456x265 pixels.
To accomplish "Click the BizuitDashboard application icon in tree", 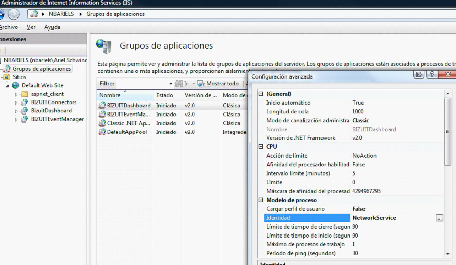I will pos(24,111).
